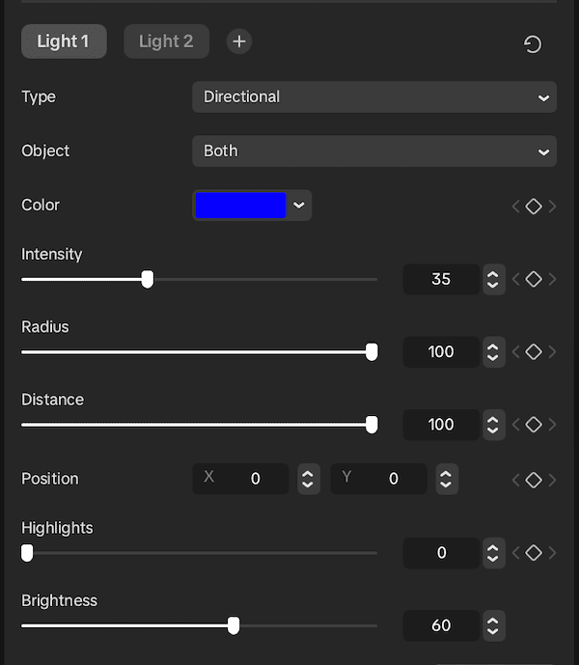Go to next Color keyframe

pyautogui.click(x=552, y=207)
